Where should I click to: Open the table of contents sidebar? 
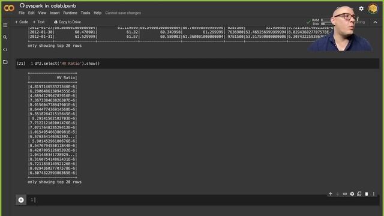(x=5, y=25)
